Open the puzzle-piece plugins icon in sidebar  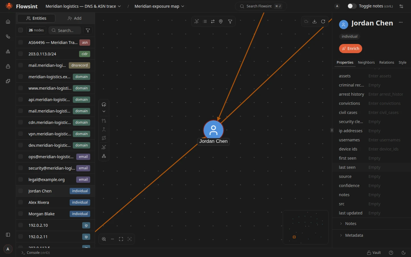coord(8,81)
